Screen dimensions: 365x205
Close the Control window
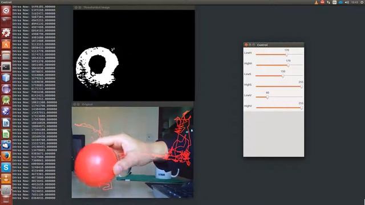pos(246,44)
